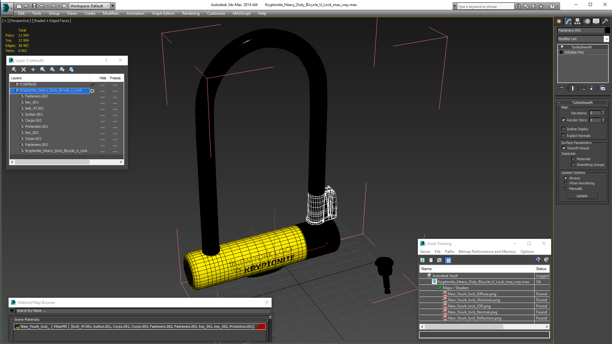Expand Editable Poly in modifier stack

pyautogui.click(x=561, y=52)
